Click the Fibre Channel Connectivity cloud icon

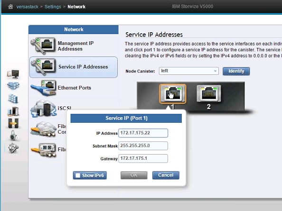tap(43, 129)
